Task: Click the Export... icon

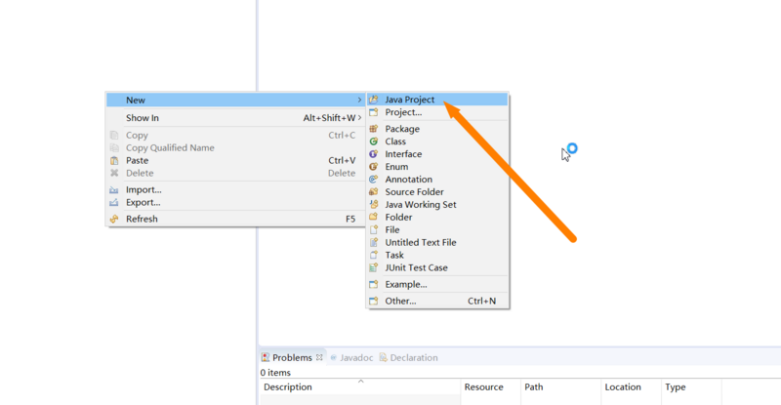Action: 114,202
